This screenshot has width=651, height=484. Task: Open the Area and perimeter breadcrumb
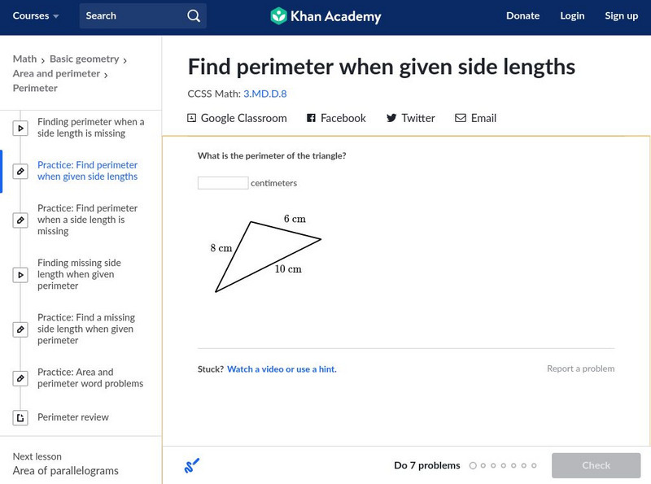coord(56,73)
